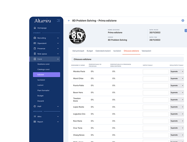Expand the Note spese section chevron
Screen dimensions: 187x142
click(x=58, y=54)
